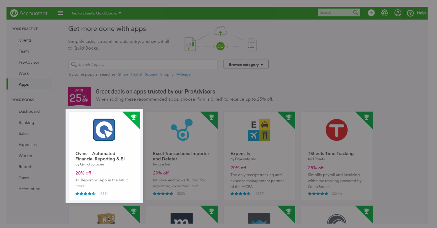Open the user profile icon

398,13
